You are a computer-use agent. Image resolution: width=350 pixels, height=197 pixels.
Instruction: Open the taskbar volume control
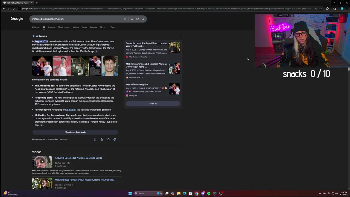click(x=336, y=193)
